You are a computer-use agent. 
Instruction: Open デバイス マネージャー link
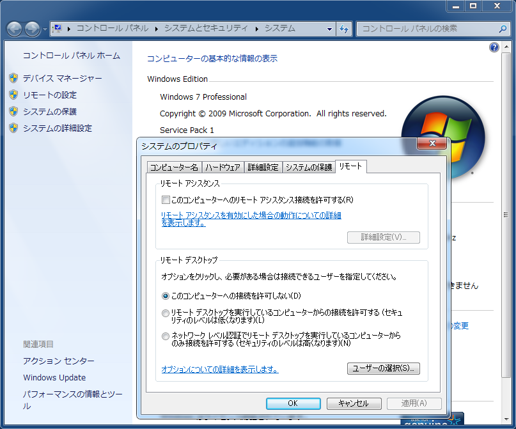(63, 78)
